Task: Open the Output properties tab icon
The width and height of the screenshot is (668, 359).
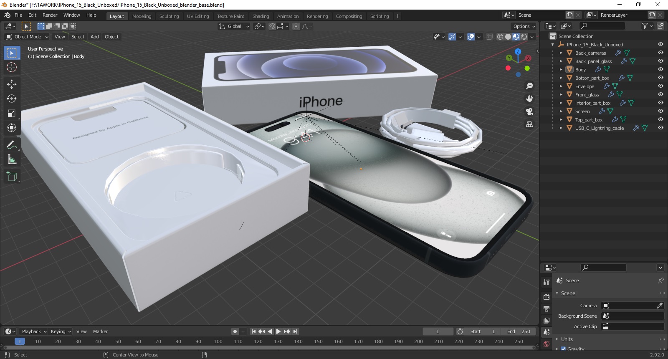Action: click(547, 308)
